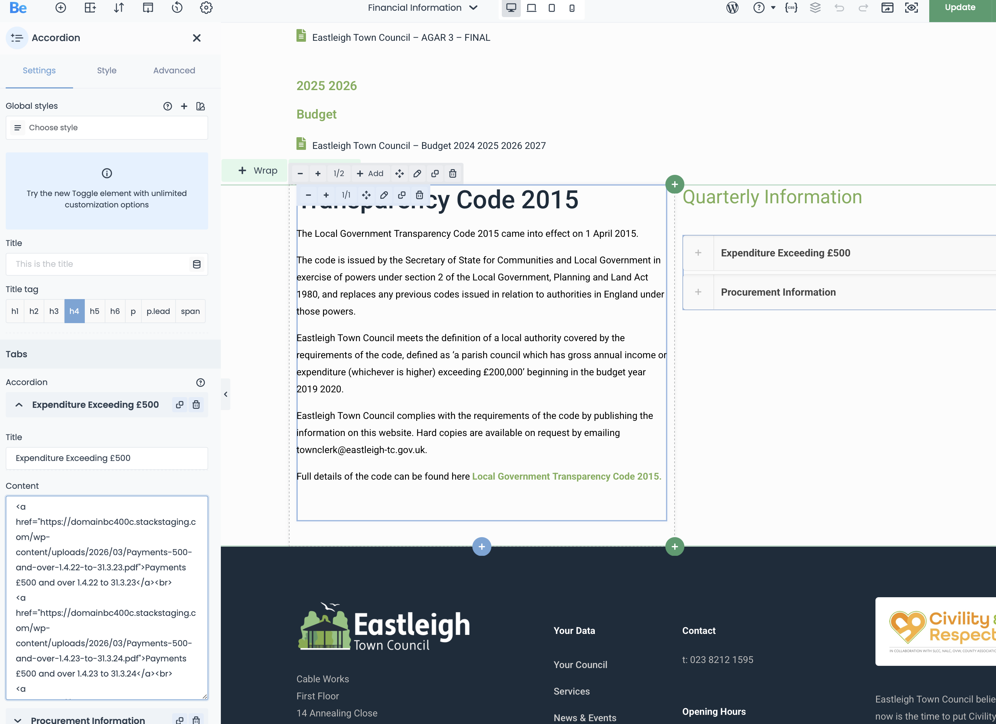Select the h2 title tag
The image size is (996, 724).
pyautogui.click(x=34, y=311)
